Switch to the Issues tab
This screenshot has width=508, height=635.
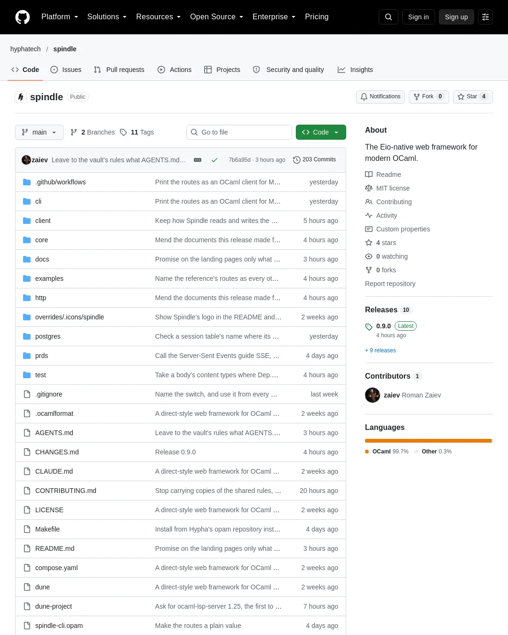(66, 70)
